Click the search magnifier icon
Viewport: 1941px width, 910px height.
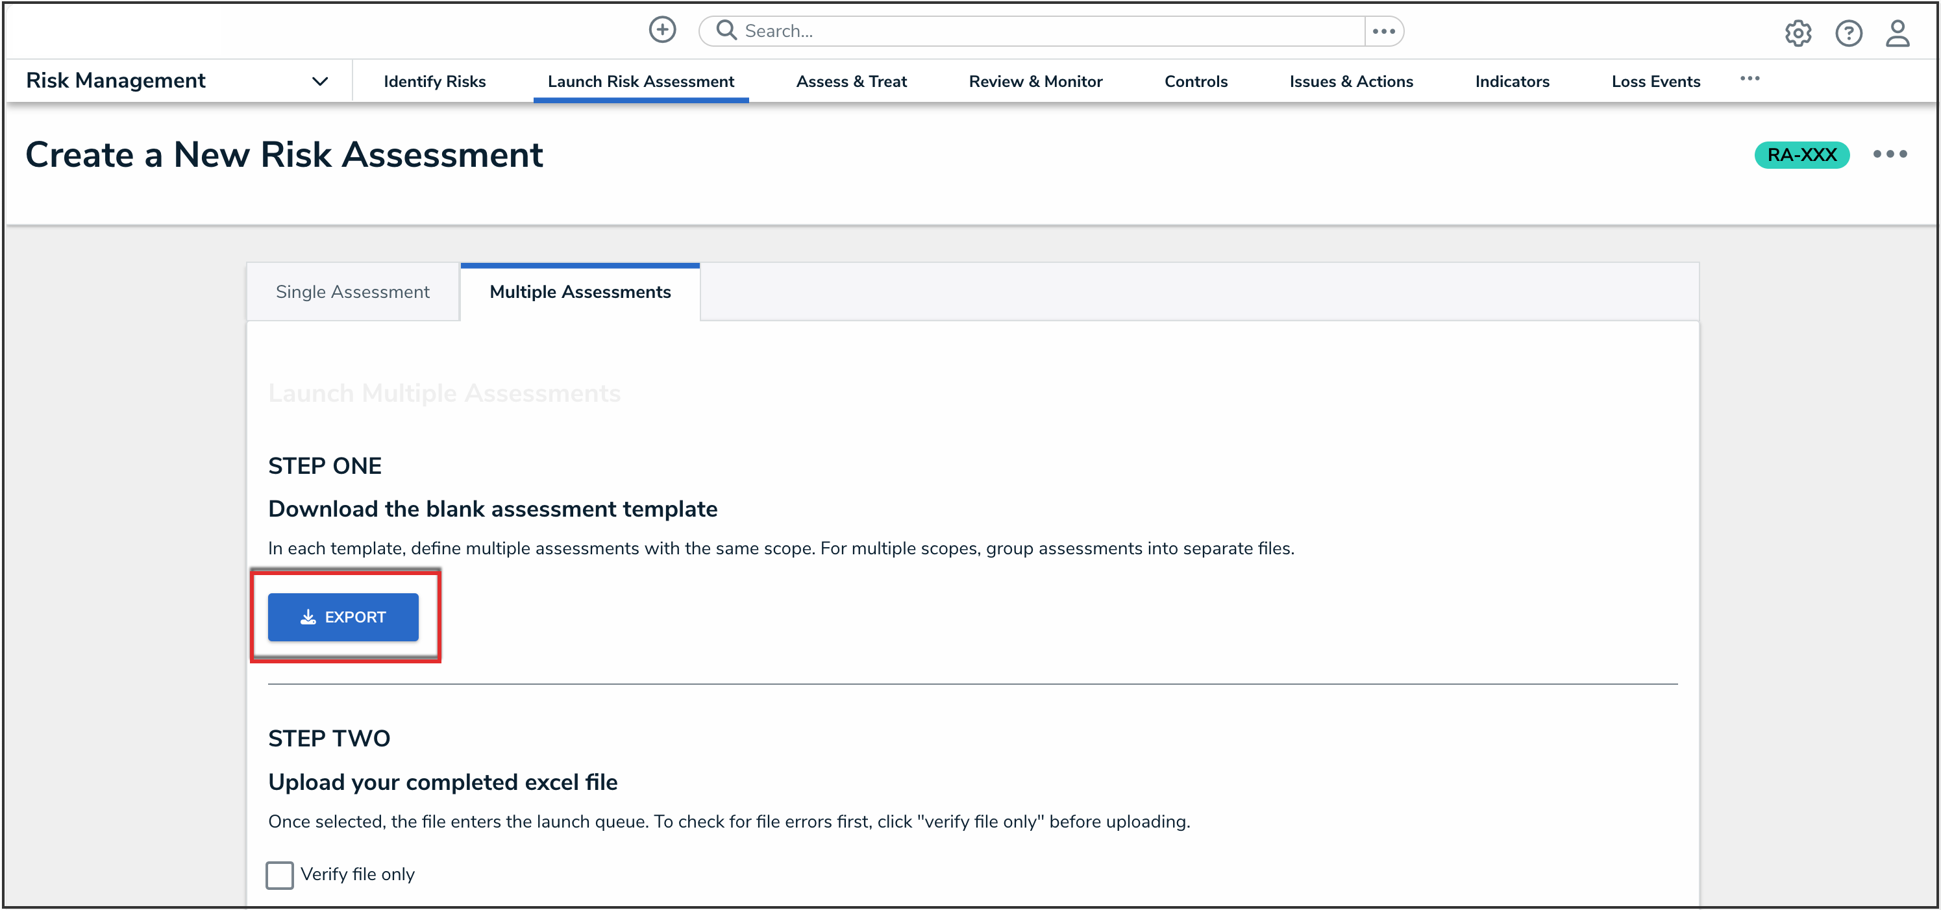(726, 30)
